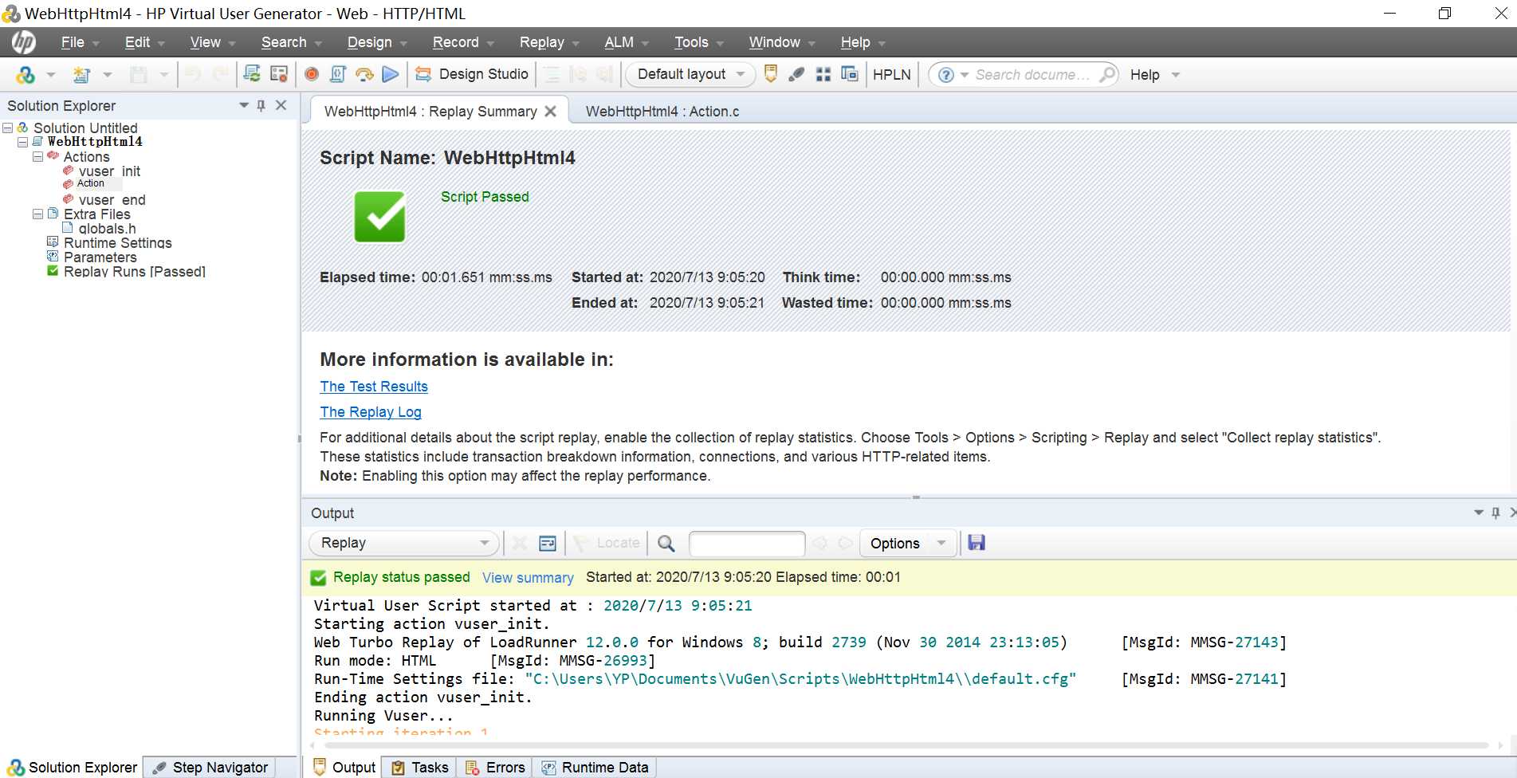
Task: Click the solution (linked rings) toolbar icon
Action: tap(26, 75)
